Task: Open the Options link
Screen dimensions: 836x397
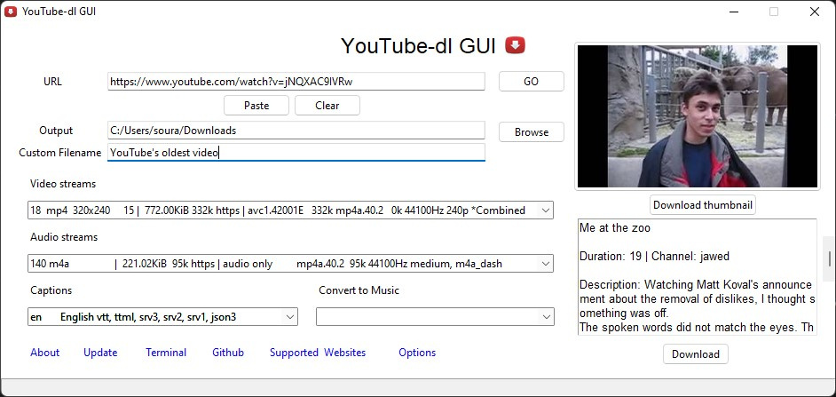Action: click(417, 353)
